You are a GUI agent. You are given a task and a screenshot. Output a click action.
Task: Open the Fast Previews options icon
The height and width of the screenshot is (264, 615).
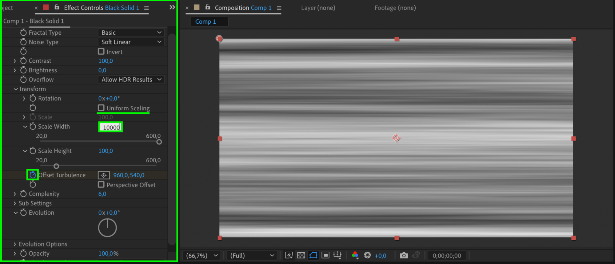pyautogui.click(x=289, y=255)
